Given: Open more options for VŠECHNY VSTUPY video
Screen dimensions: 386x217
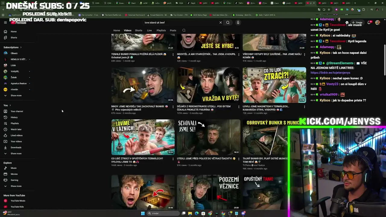Looking at the screenshot, I should 304,55.
